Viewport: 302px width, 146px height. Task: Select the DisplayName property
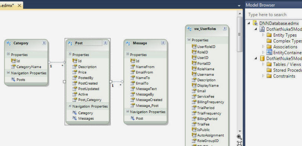click(208, 85)
